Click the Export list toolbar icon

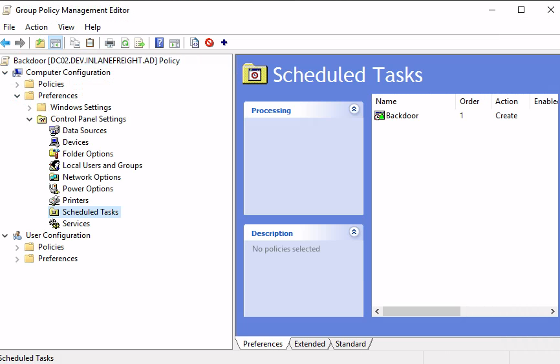(x=139, y=43)
